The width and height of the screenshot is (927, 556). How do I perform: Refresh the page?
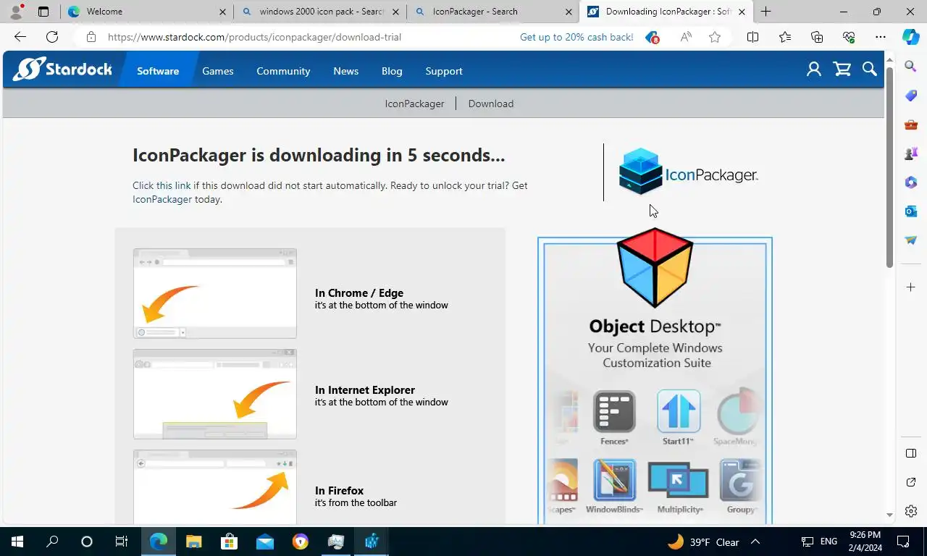coord(52,37)
